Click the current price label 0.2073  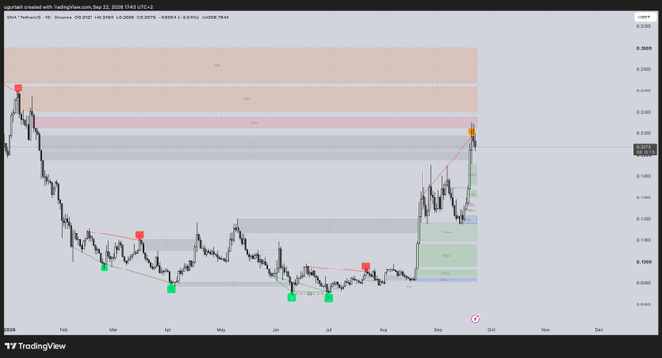click(644, 149)
